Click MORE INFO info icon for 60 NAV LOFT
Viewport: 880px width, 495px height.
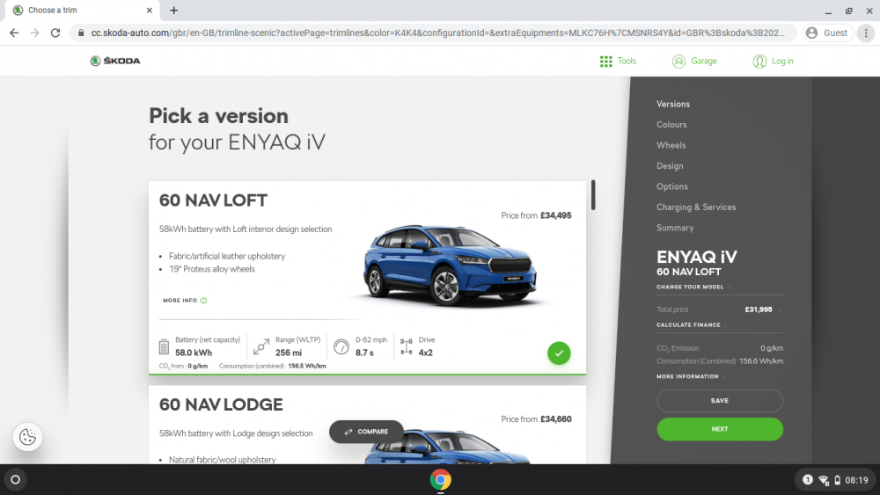pyautogui.click(x=204, y=301)
